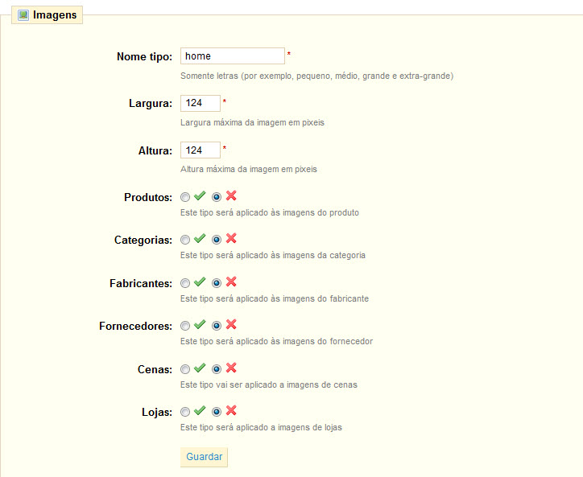Click green checkmark icon for Lojas
Viewport: 583px width, 477px height.
200,411
